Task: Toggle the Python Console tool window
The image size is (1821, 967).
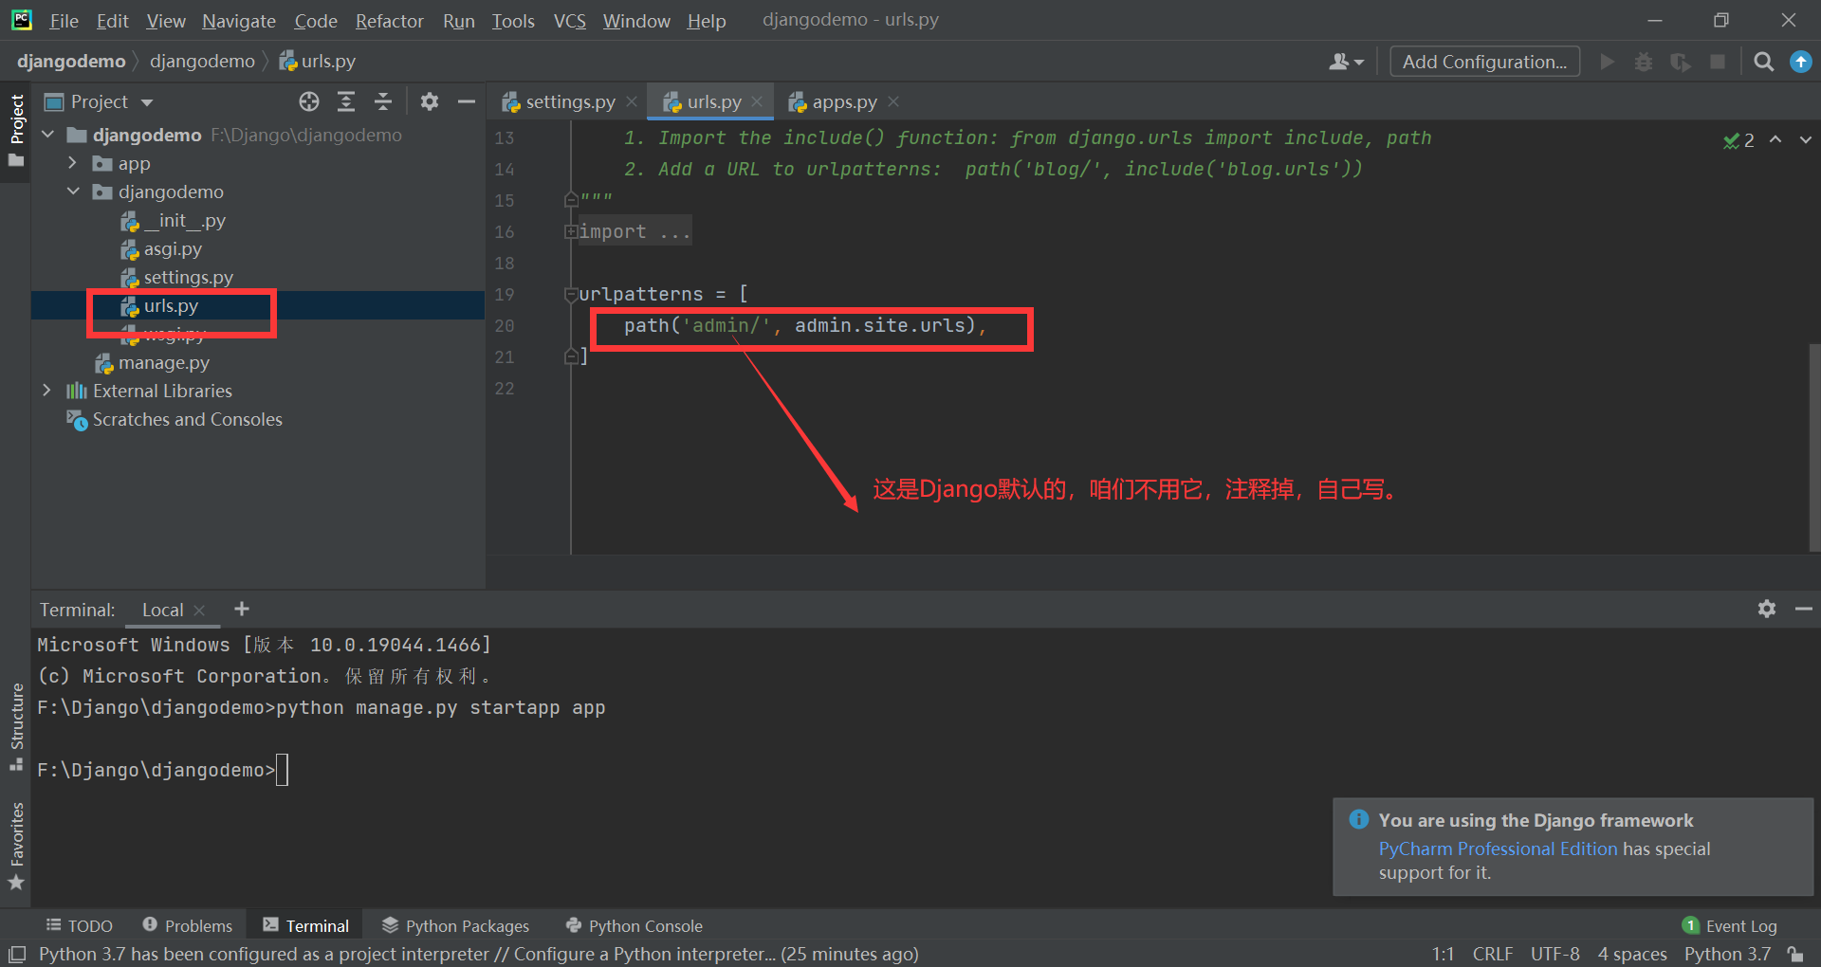Action: (x=634, y=925)
